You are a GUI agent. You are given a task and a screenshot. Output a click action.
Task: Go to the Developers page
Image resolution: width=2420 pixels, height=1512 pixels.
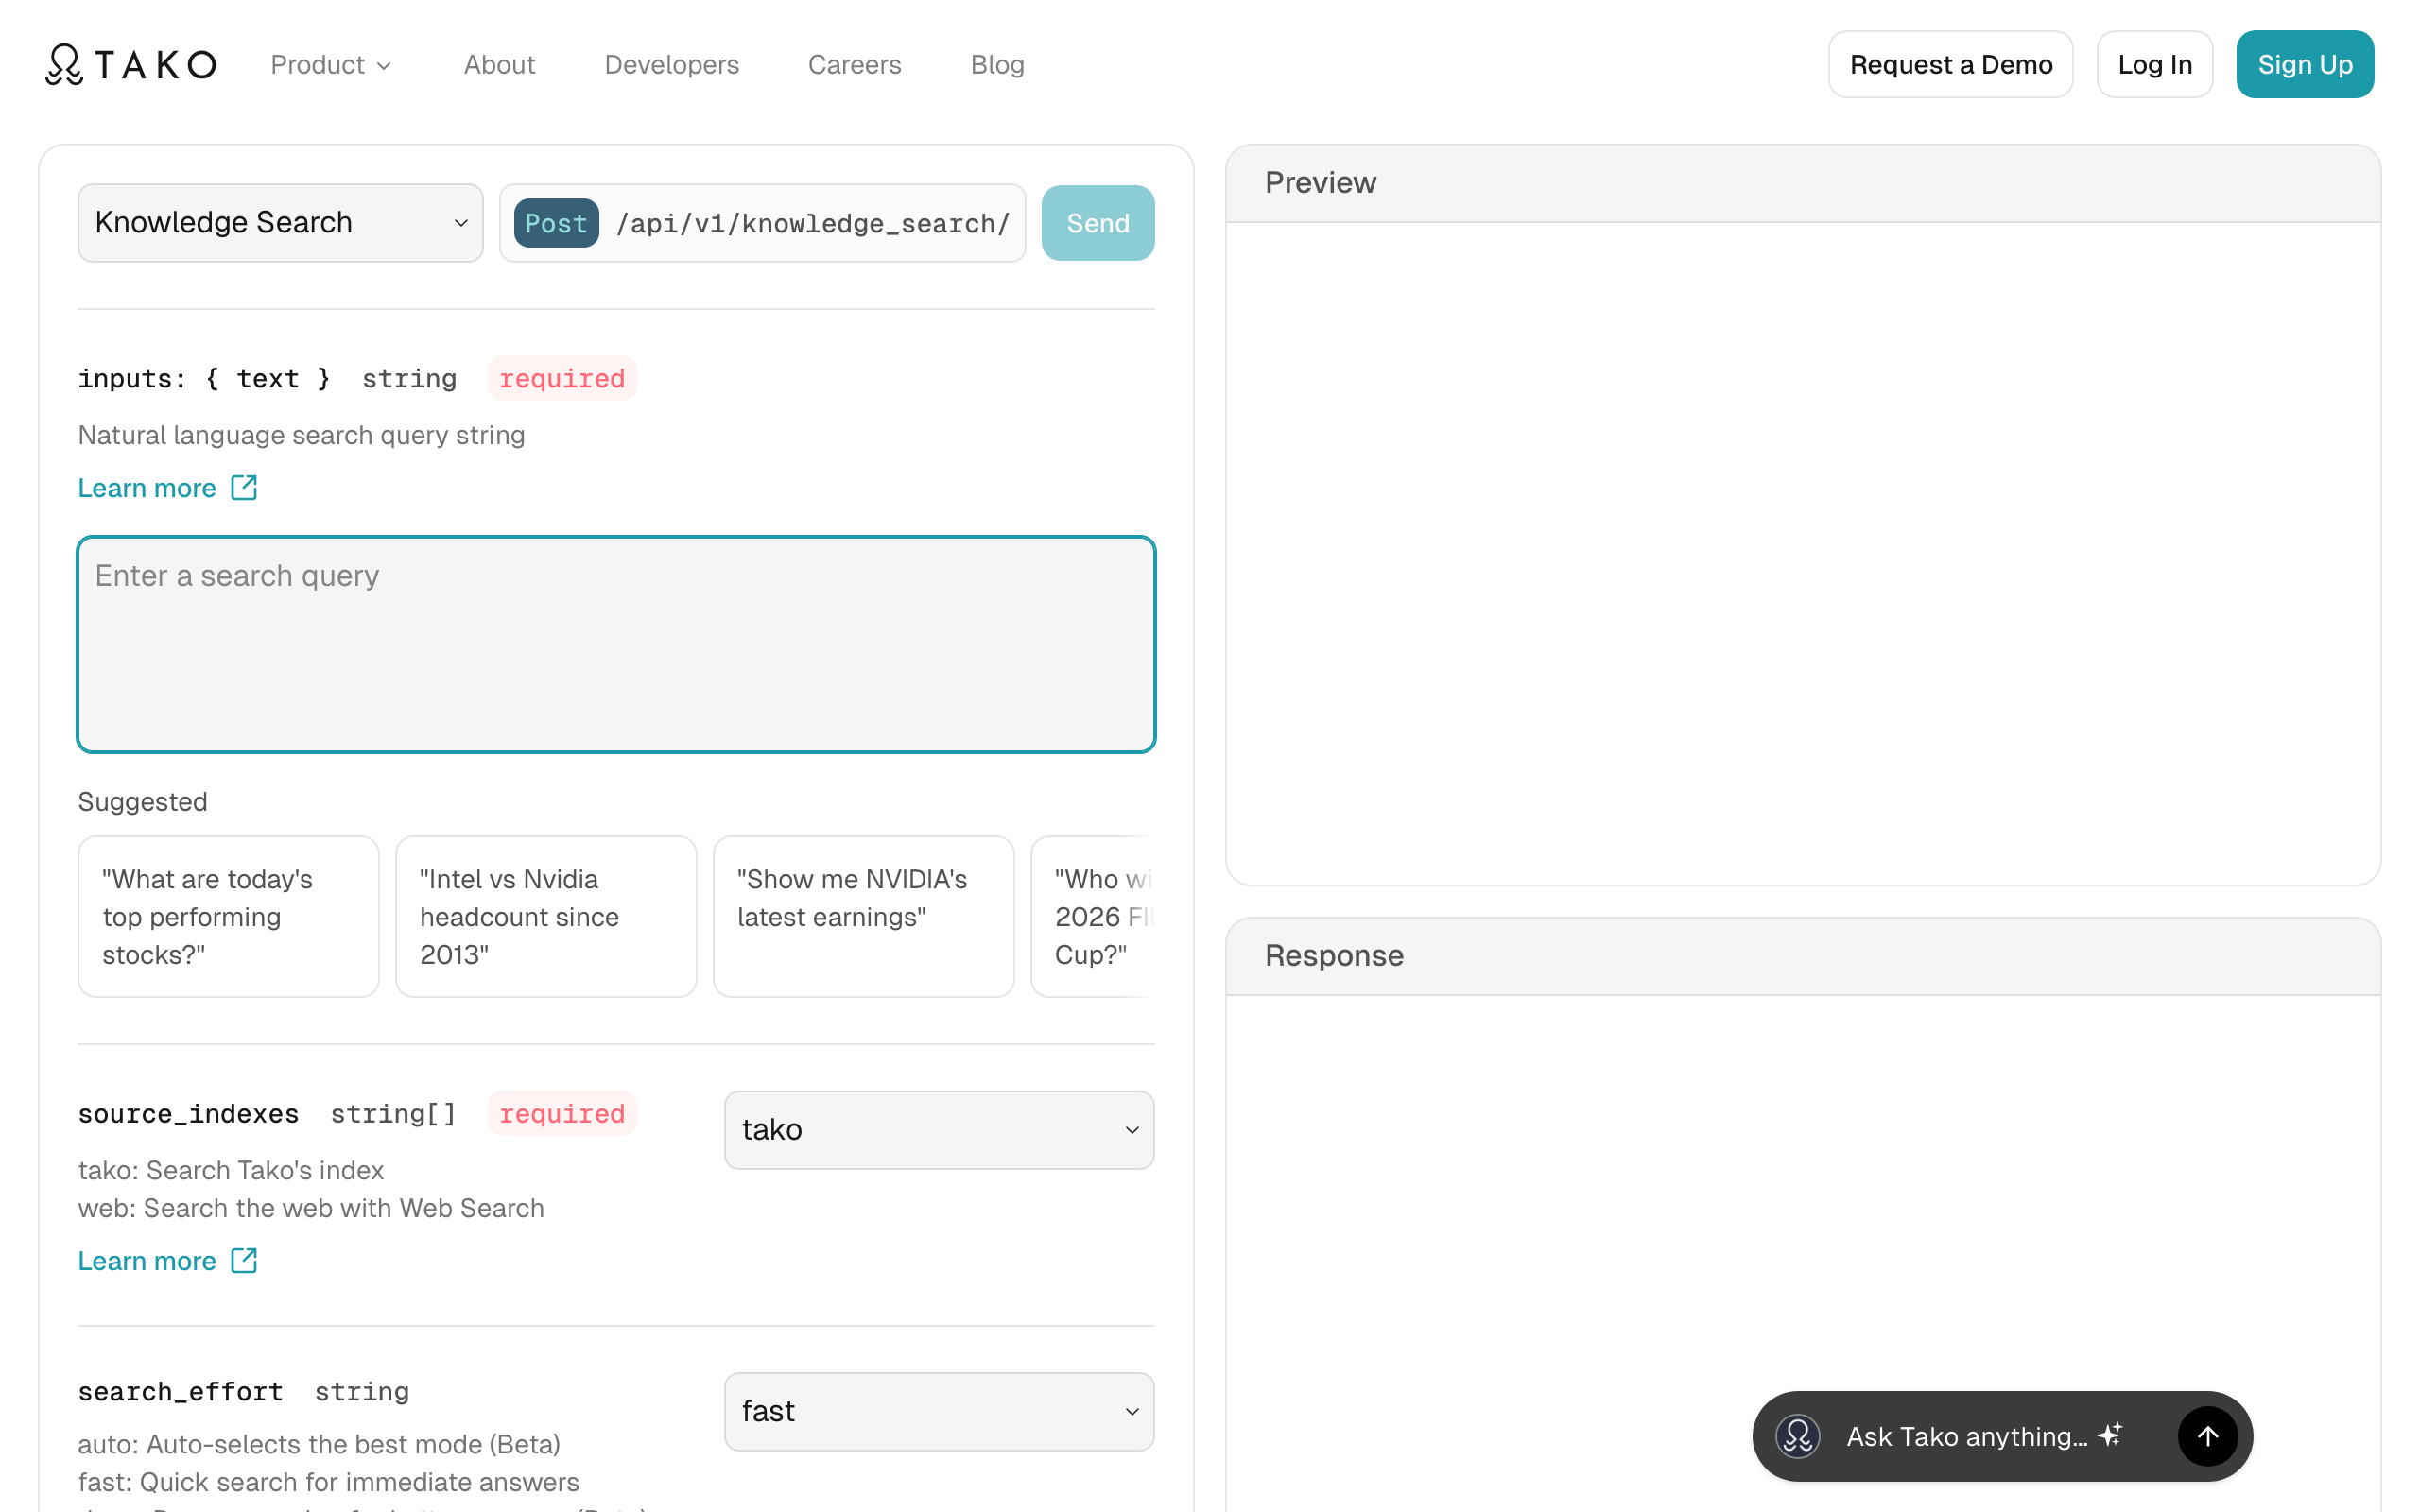[671, 65]
